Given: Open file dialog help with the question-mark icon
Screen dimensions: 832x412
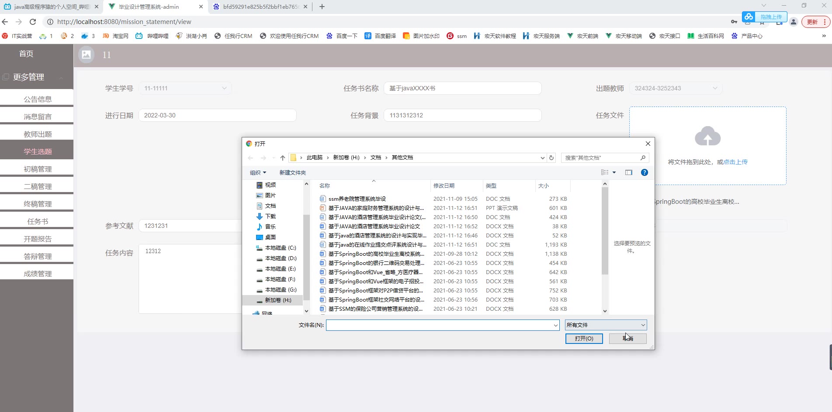Looking at the screenshot, I should [645, 172].
